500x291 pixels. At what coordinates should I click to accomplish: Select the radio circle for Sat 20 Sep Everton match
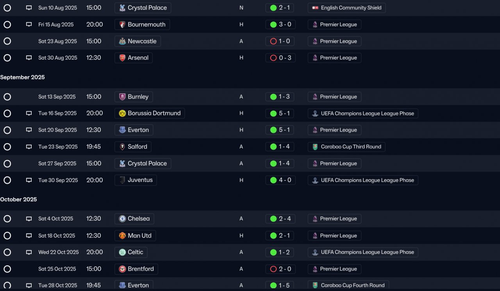click(7, 130)
